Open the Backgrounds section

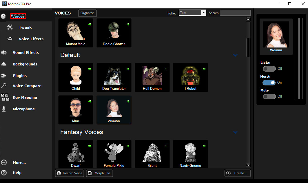tap(25, 64)
